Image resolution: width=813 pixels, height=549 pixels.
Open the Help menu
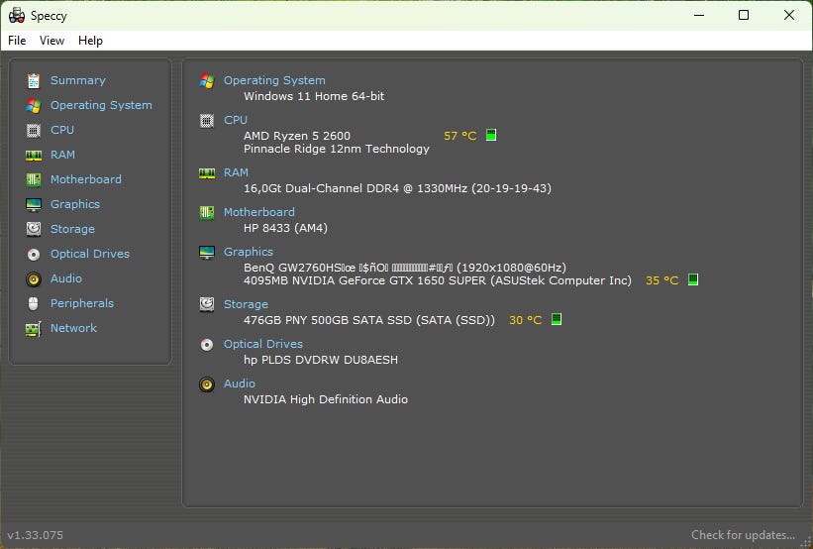90,41
